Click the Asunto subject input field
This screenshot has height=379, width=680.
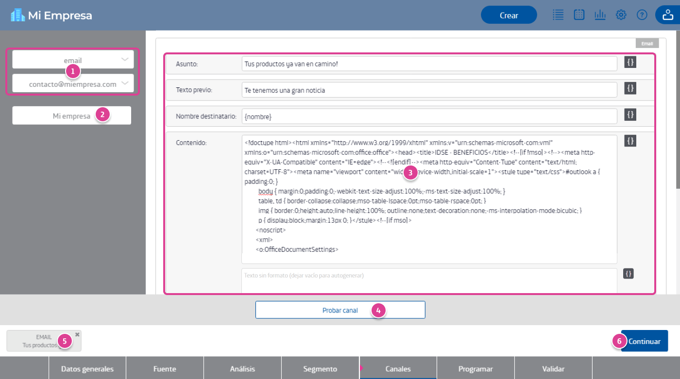point(429,63)
